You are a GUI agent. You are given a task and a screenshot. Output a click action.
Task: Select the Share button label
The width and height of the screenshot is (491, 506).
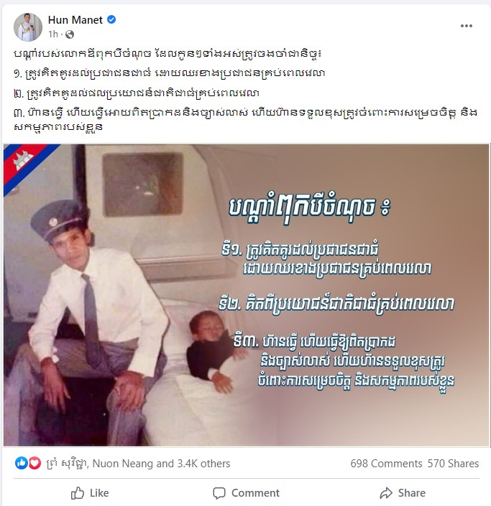(x=412, y=493)
